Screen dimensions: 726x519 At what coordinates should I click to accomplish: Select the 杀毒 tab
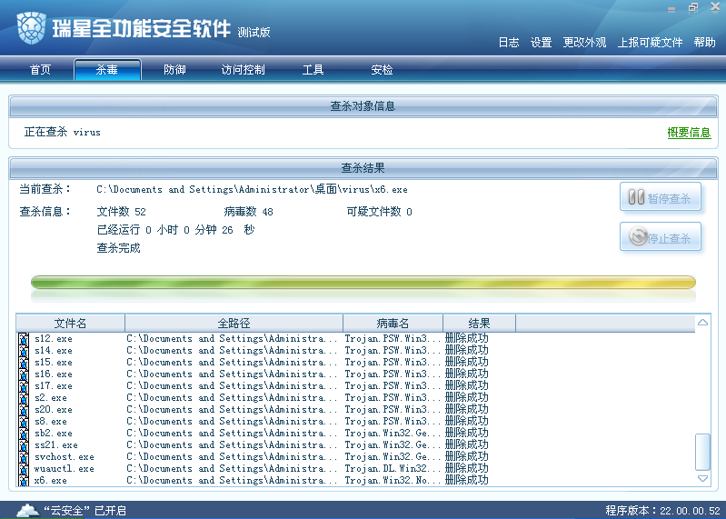click(x=107, y=69)
